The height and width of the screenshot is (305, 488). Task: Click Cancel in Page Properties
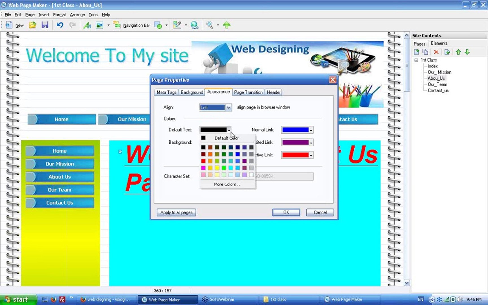coord(320,212)
